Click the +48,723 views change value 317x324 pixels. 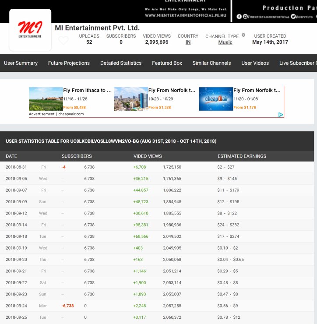tap(141, 202)
